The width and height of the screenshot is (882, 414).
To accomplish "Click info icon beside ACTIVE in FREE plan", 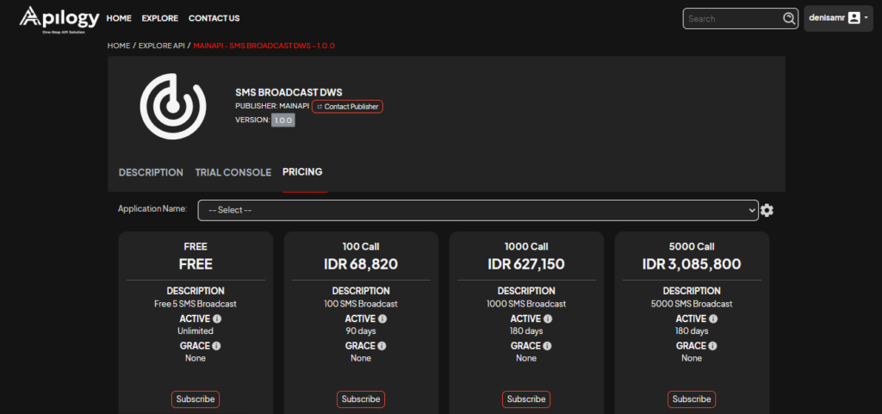I will click(x=217, y=319).
